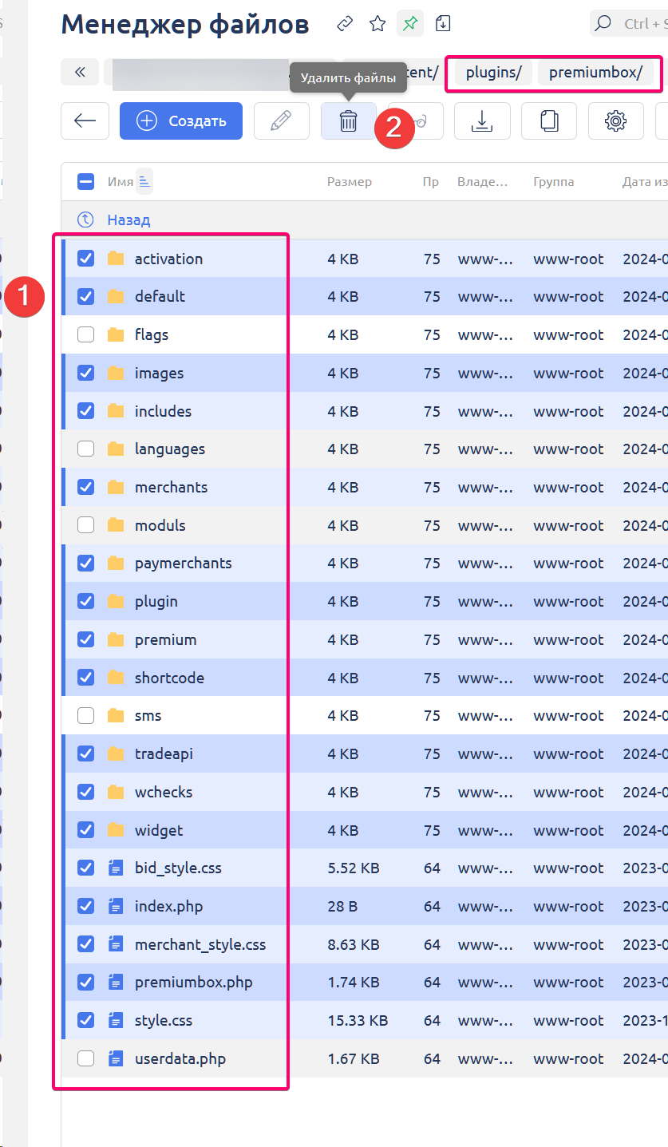This screenshot has width=668, height=1147.
Task: Tick the userdata.php checkbox
Action: [x=85, y=1059]
